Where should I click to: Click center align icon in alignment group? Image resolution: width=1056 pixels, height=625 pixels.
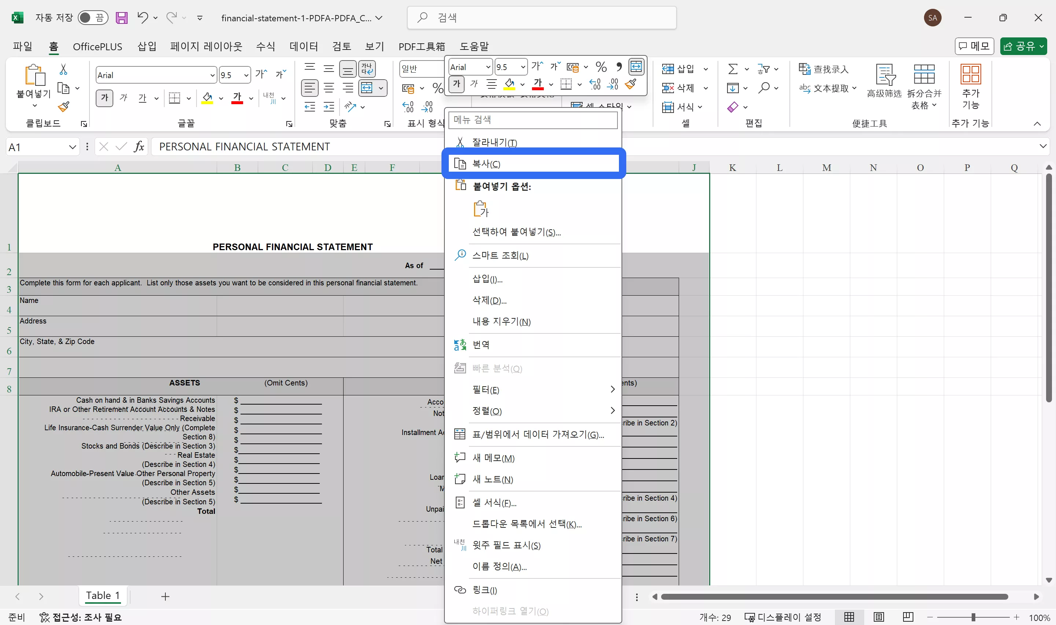coord(329,88)
